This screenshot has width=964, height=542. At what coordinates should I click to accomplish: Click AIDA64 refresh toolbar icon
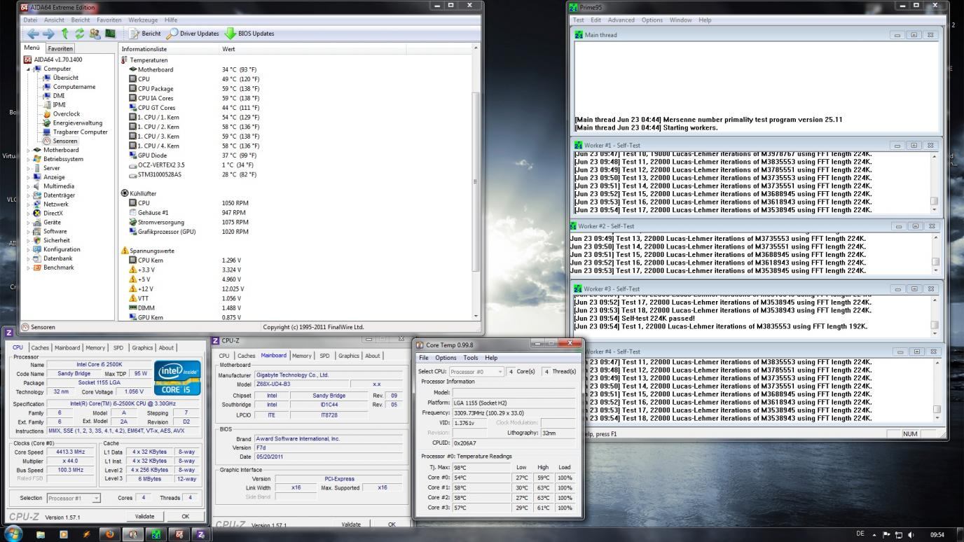[x=80, y=34]
